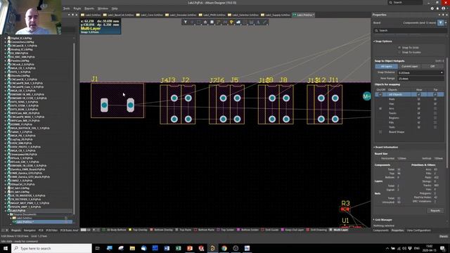Toggle the All Objects On/Off checkbox
The height and width of the screenshot is (253, 450).
coord(380,94)
